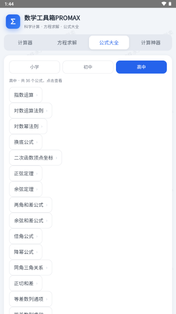Screen dimensions: 176x314
Task: Switch to the 计算器 tab
Action: 25,43
